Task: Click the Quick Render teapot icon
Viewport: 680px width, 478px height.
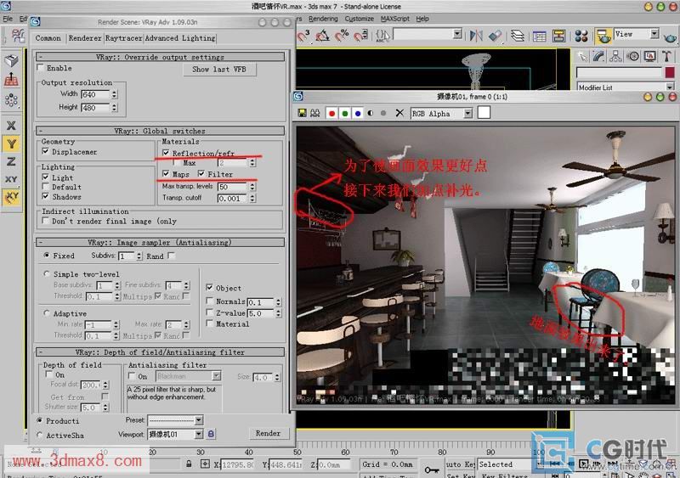Action: click(x=671, y=37)
